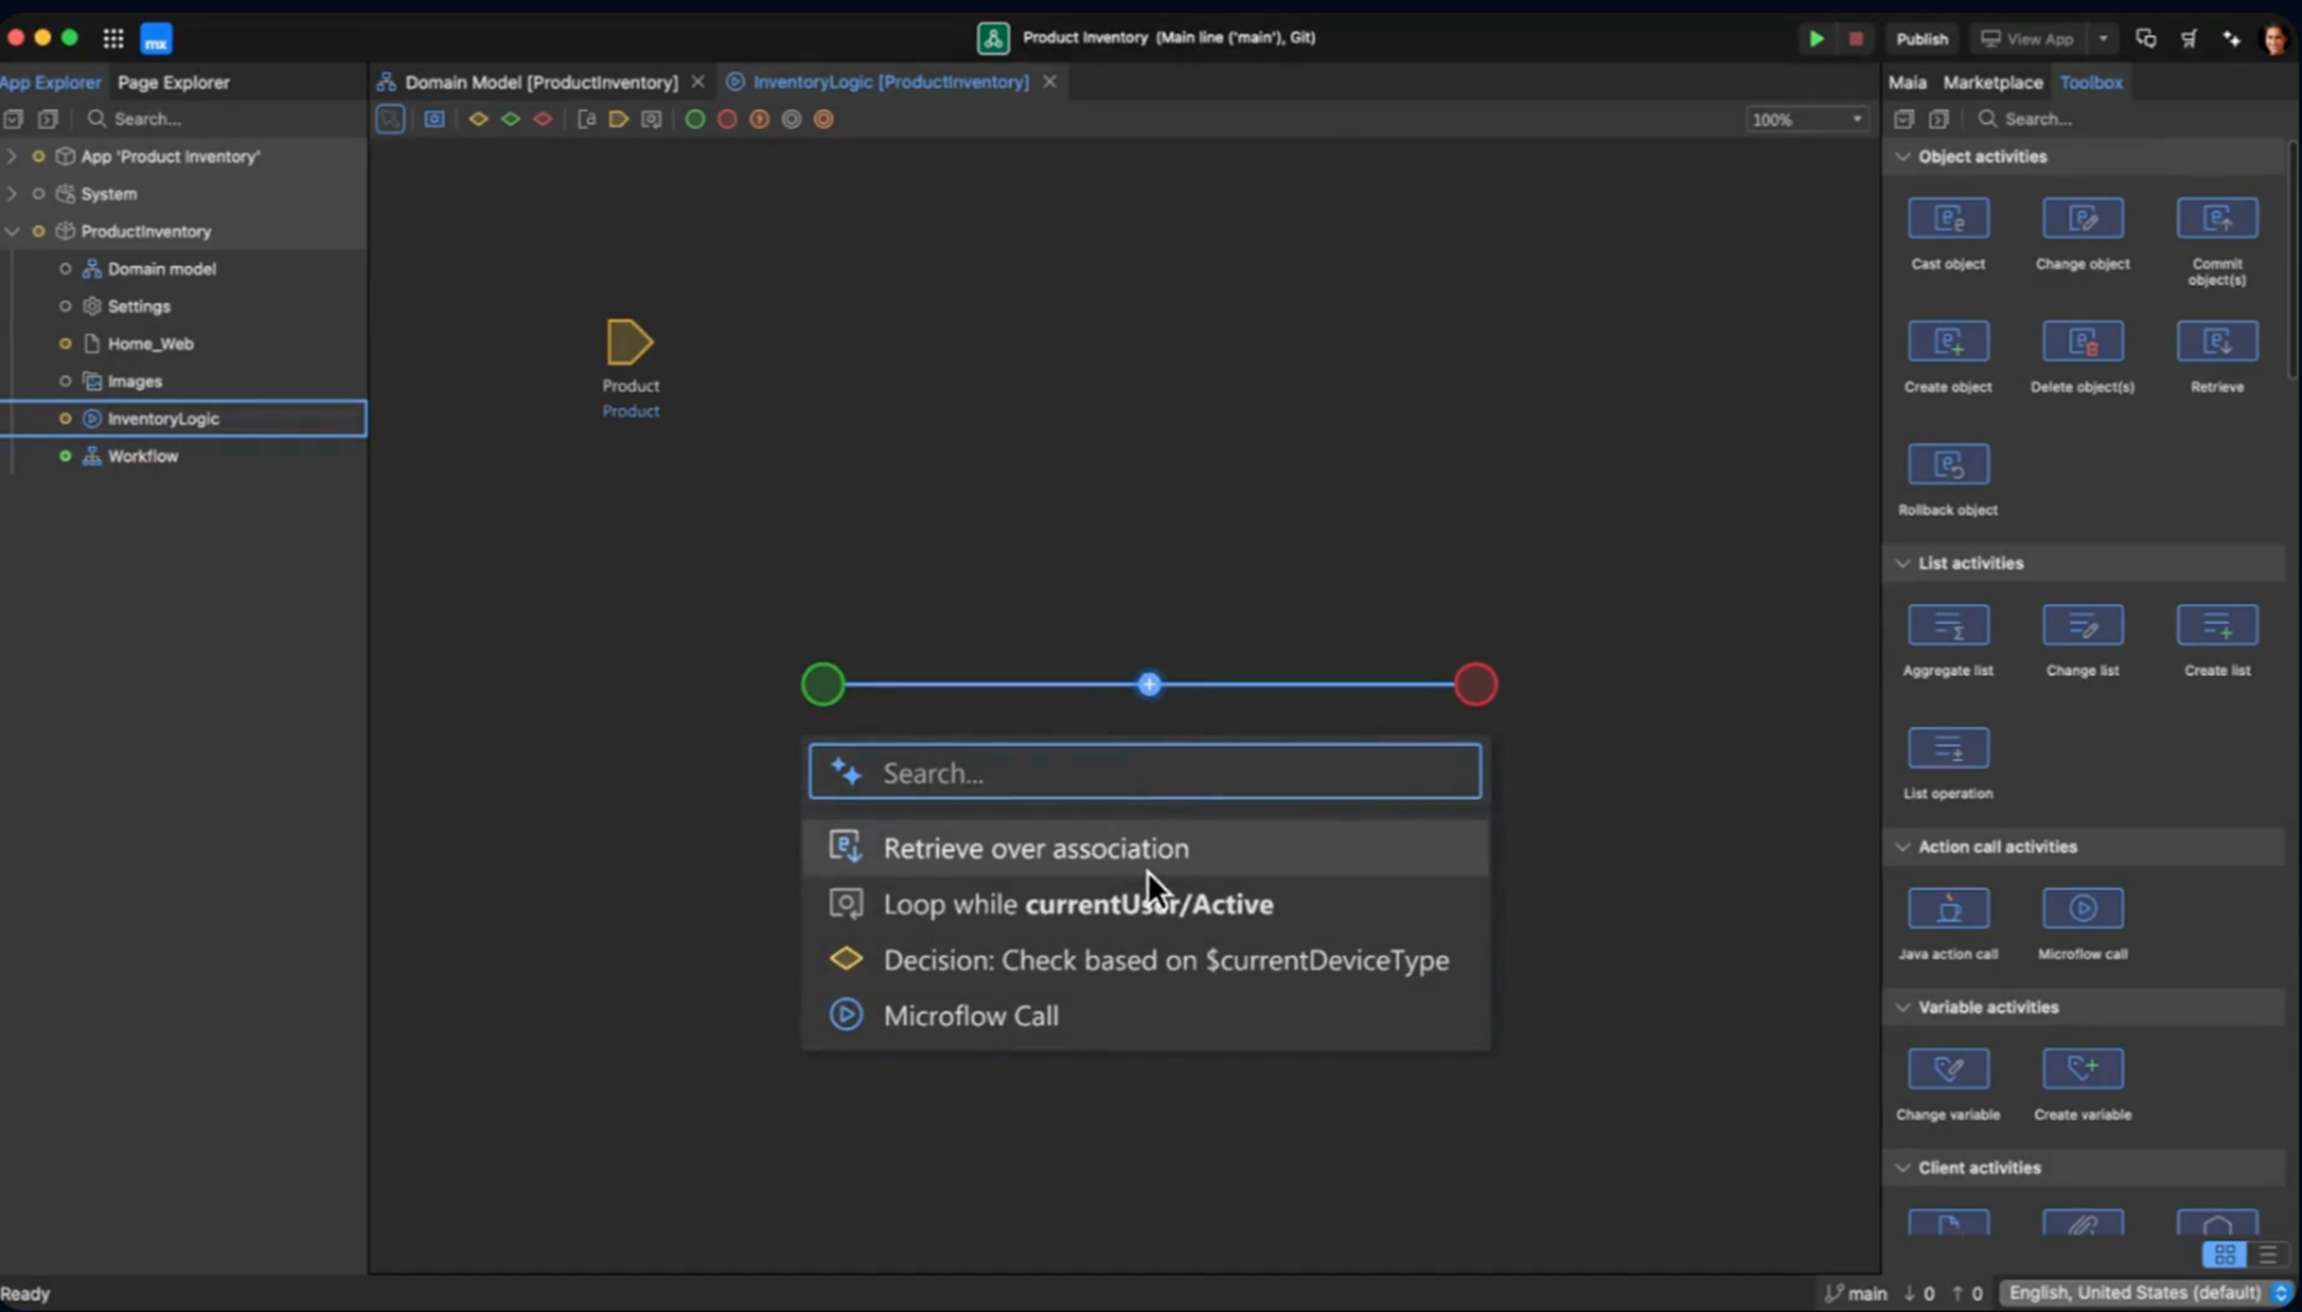
Task: Select the annotation tool in the microflow toolbar
Action: point(586,119)
